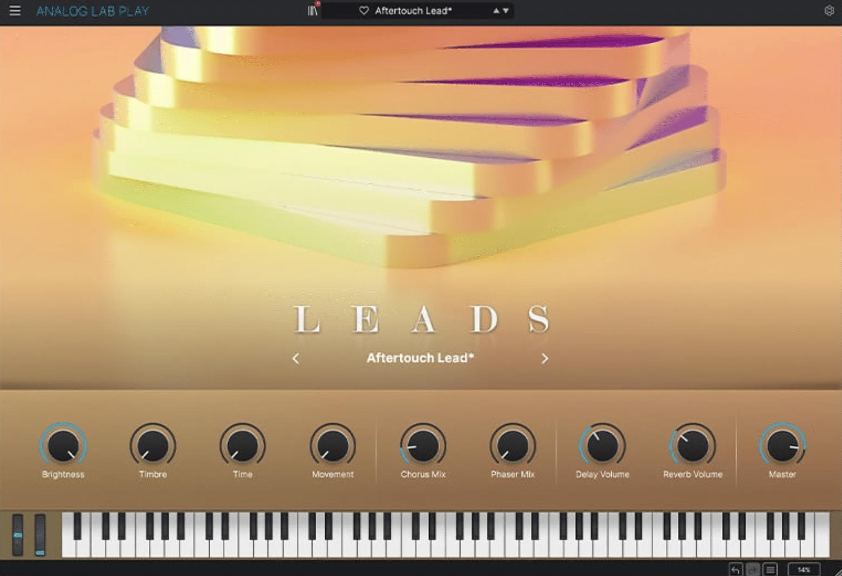The height and width of the screenshot is (576, 842).
Task: Click the 14% CPU meter
Action: [804, 569]
